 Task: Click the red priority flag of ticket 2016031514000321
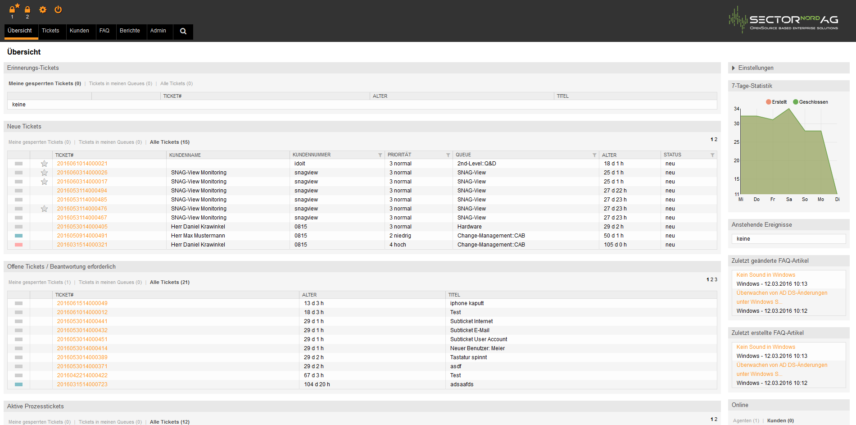(18, 245)
